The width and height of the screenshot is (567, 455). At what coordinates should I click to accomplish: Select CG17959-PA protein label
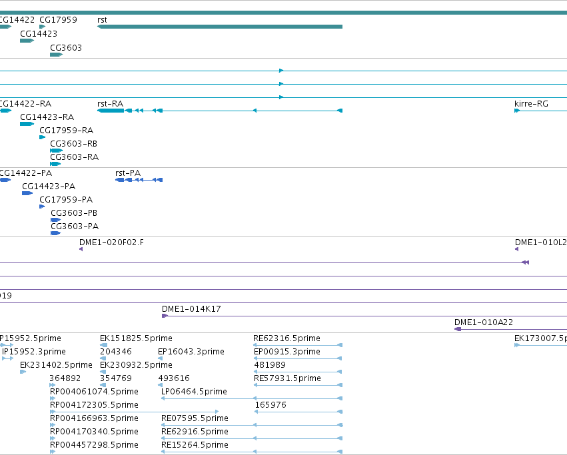tap(66, 200)
